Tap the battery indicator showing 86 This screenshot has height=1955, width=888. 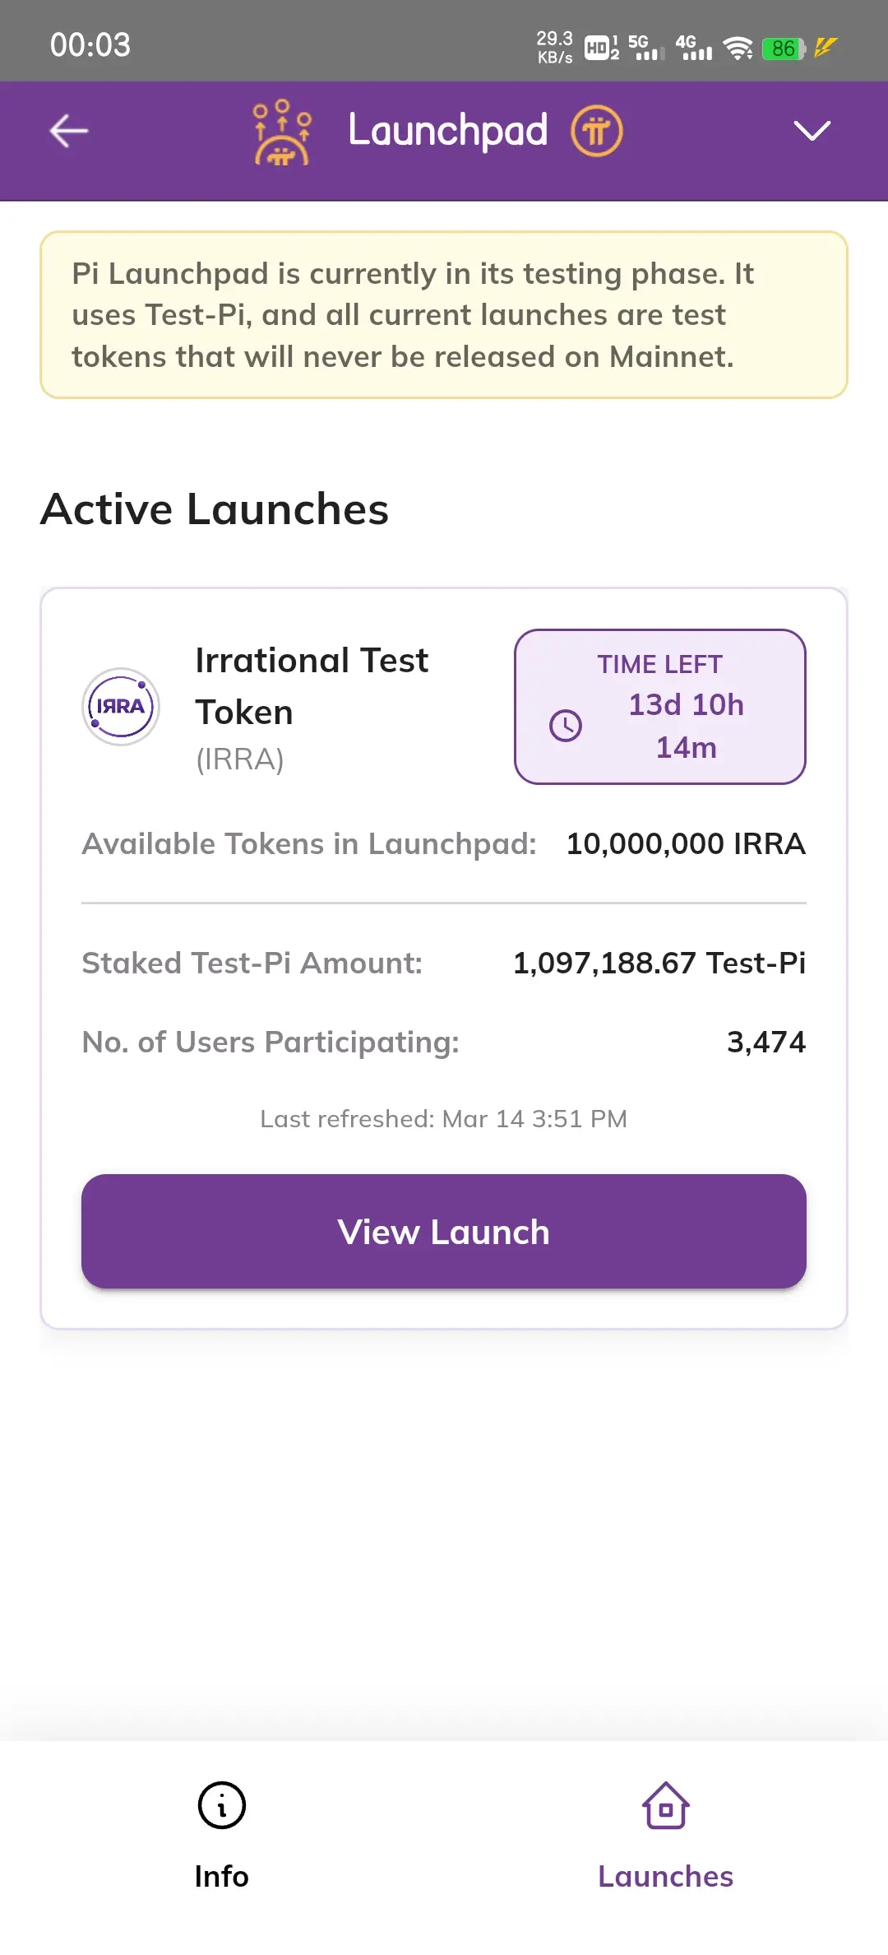tap(784, 49)
